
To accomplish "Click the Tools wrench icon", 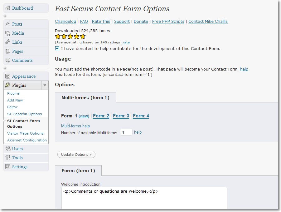I will 8,158.
